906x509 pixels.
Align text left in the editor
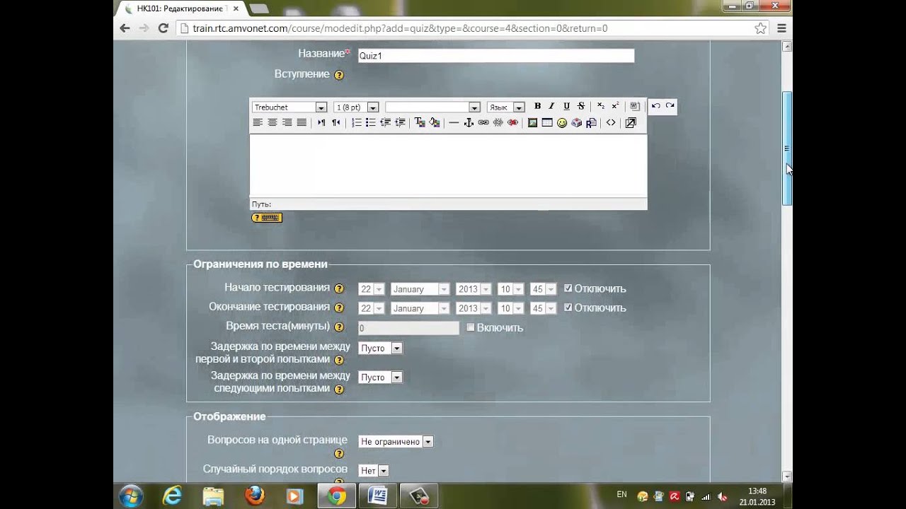coord(258,123)
